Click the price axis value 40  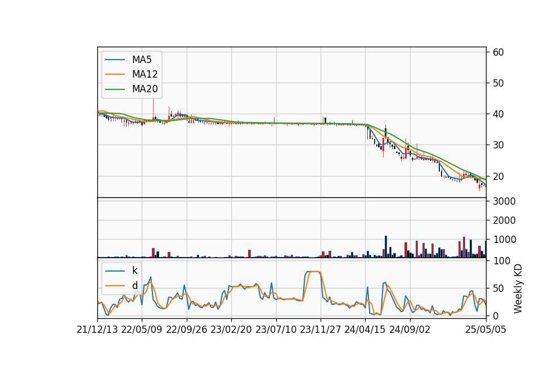click(498, 114)
